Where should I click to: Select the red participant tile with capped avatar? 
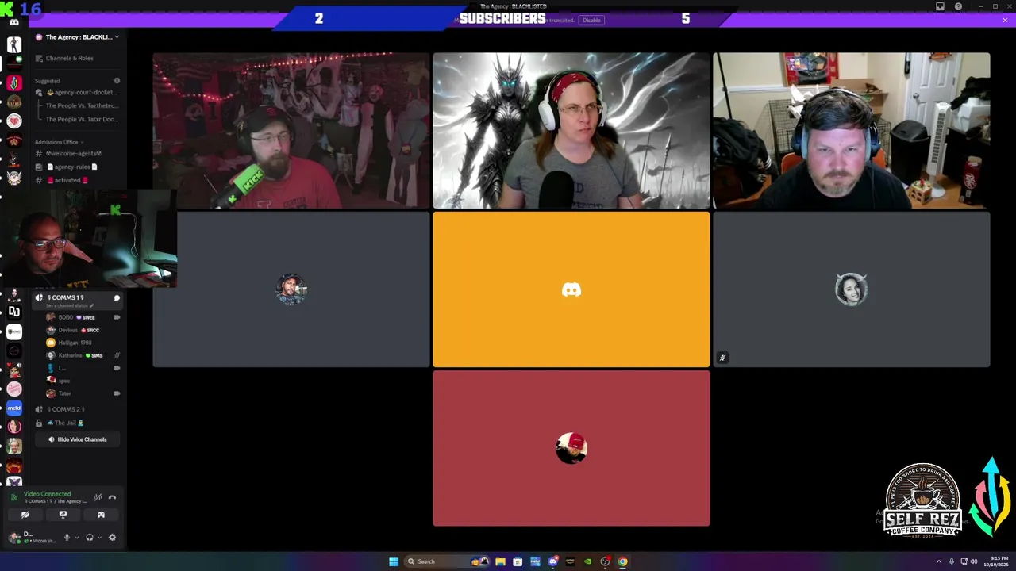point(571,448)
